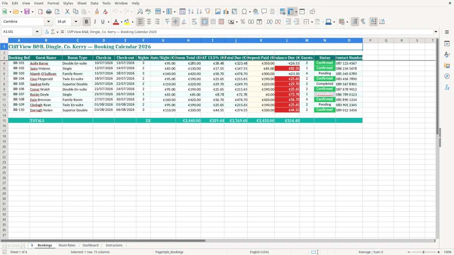This screenshot has height=255, width=454.
Task: Click the 100% zoom level in status bar
Action: coord(448,252)
